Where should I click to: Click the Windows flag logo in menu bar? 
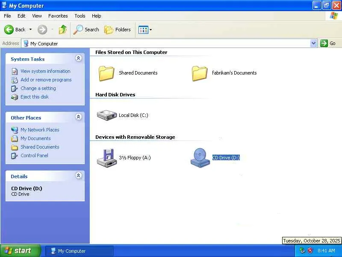[x=334, y=16]
